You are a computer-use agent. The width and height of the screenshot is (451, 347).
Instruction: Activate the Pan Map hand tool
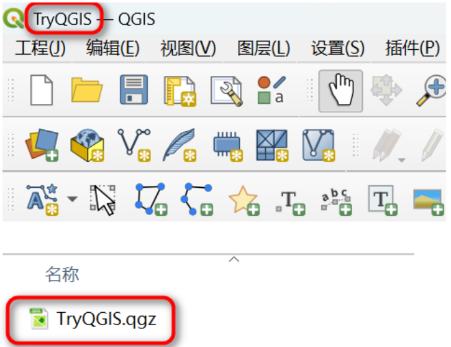pyautogui.click(x=340, y=91)
